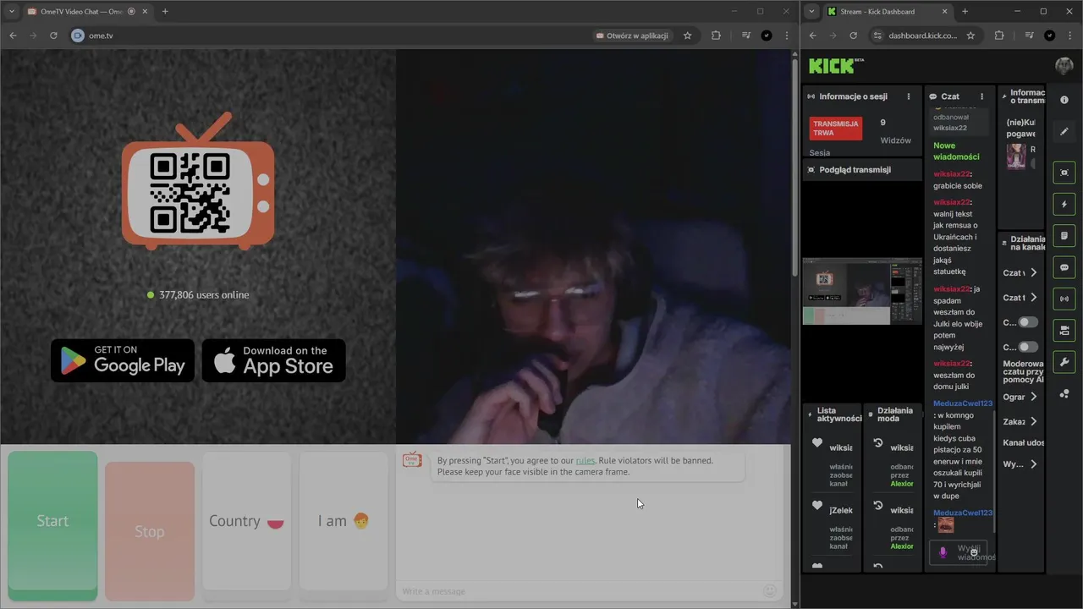Expand the Ogran... row chevron

pyautogui.click(x=1034, y=397)
